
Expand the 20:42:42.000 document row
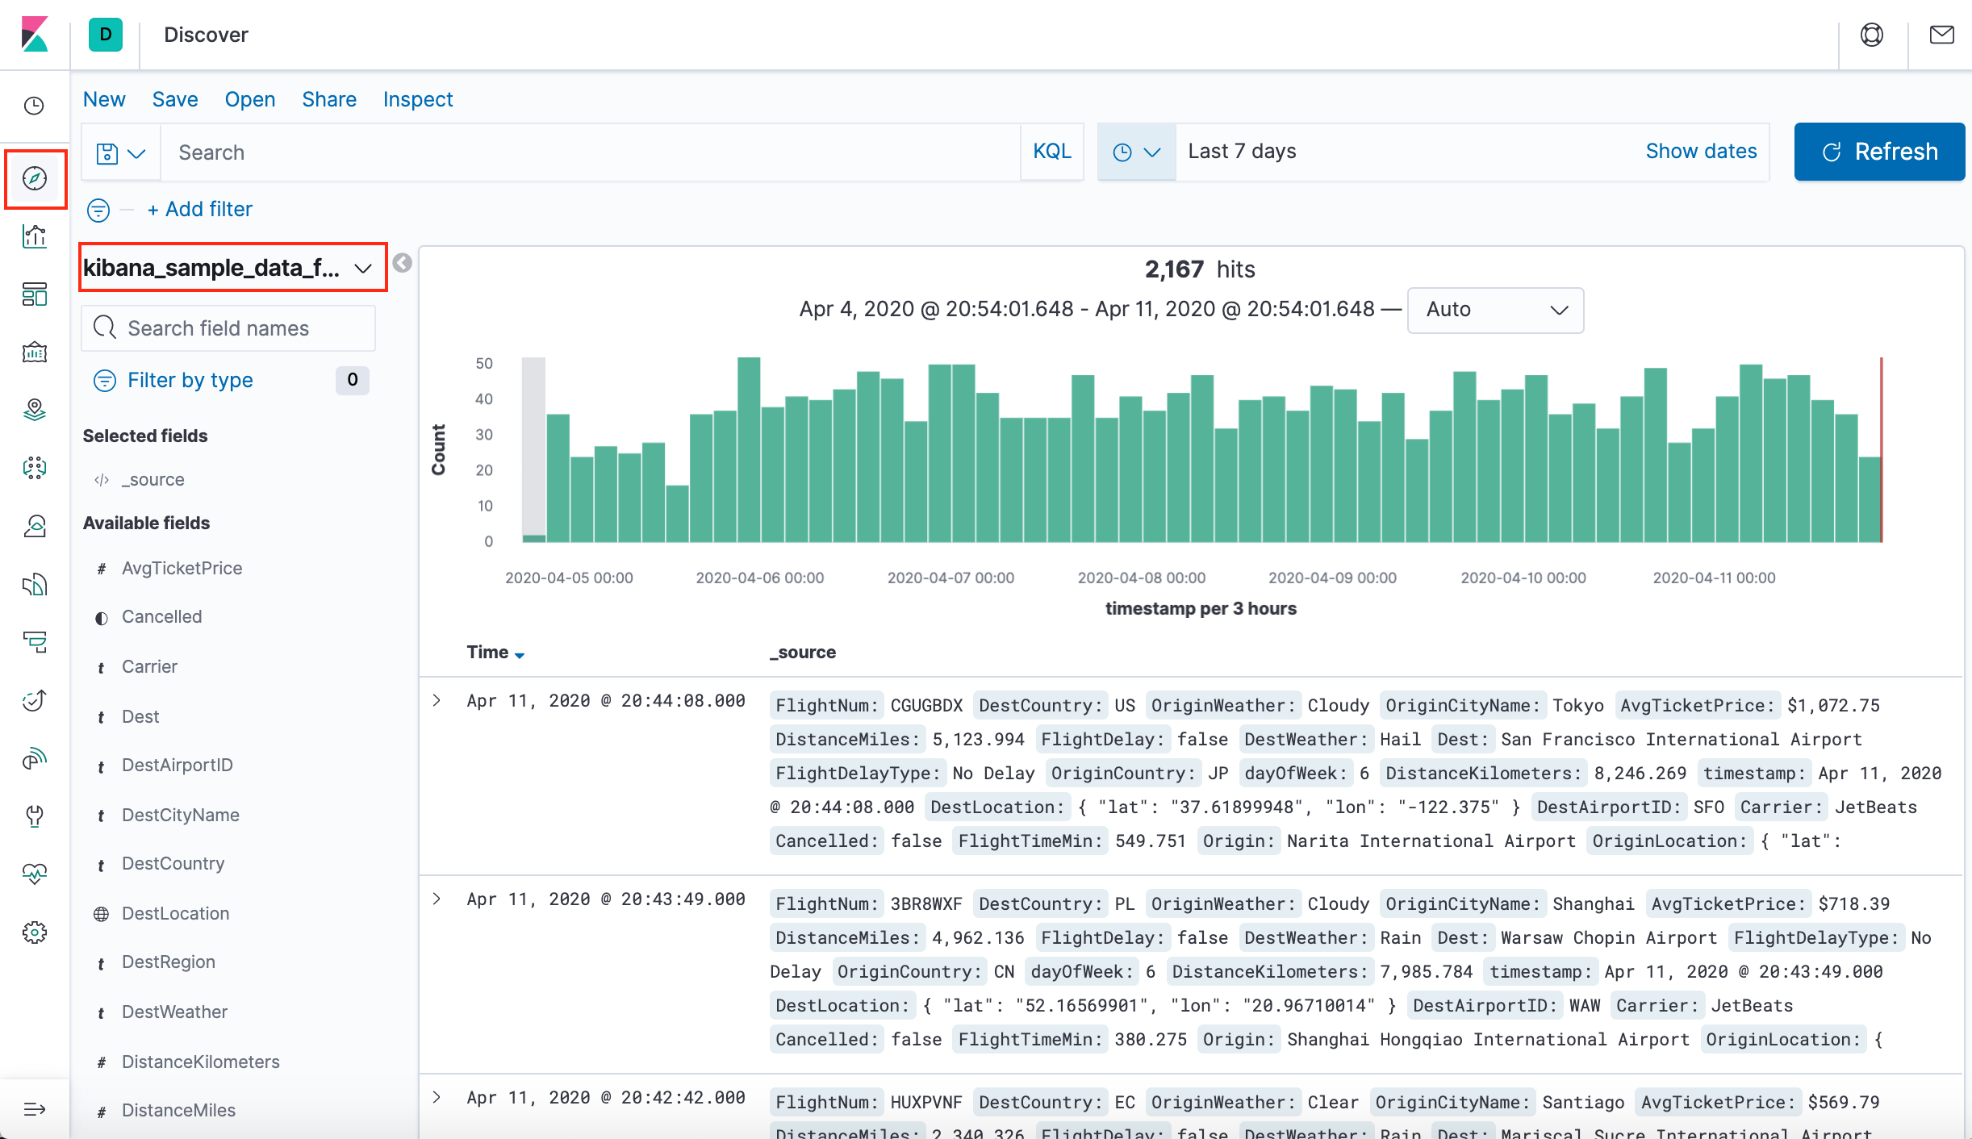437,1097
